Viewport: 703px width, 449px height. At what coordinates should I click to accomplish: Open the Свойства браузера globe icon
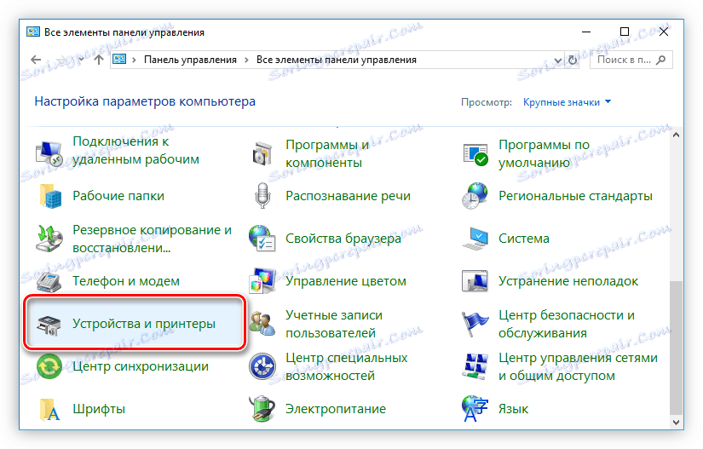coord(262,239)
